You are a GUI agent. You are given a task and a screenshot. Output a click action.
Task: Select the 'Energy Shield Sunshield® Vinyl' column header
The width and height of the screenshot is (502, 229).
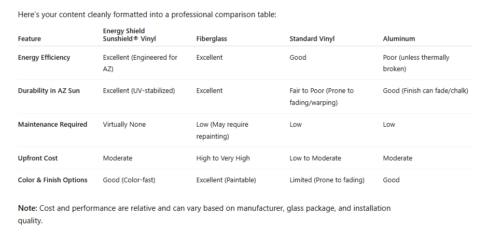click(x=129, y=35)
